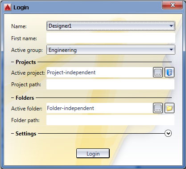Click the Project-independent active project field

click(x=99, y=72)
